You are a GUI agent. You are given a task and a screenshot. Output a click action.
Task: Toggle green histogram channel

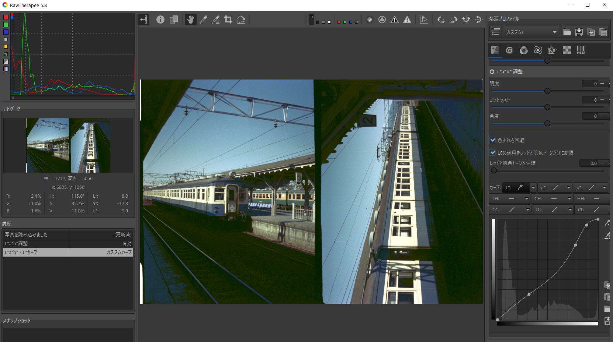tap(6, 25)
